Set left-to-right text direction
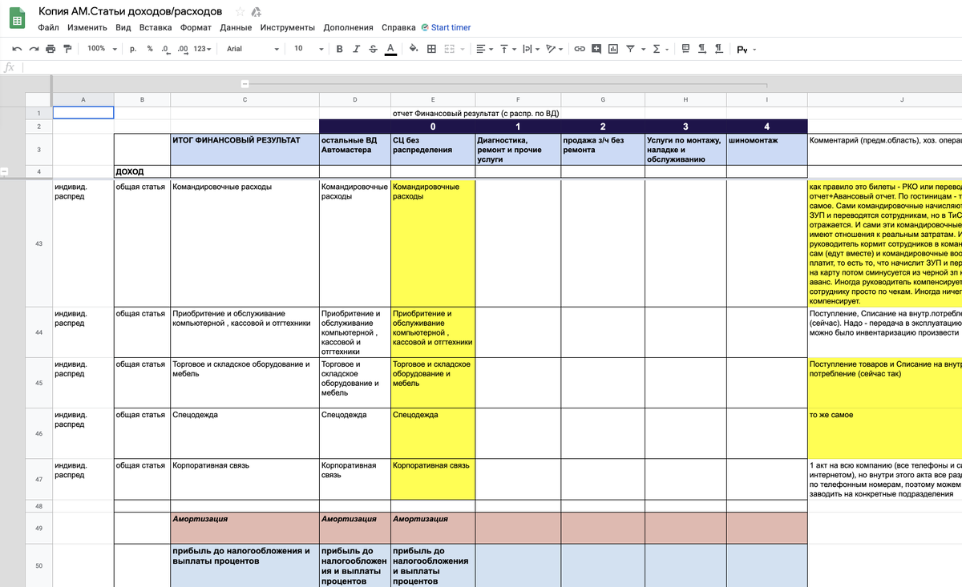Image resolution: width=962 pixels, height=587 pixels. pos(702,49)
